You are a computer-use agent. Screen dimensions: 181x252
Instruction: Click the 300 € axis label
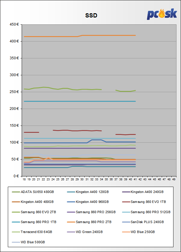[14, 75]
